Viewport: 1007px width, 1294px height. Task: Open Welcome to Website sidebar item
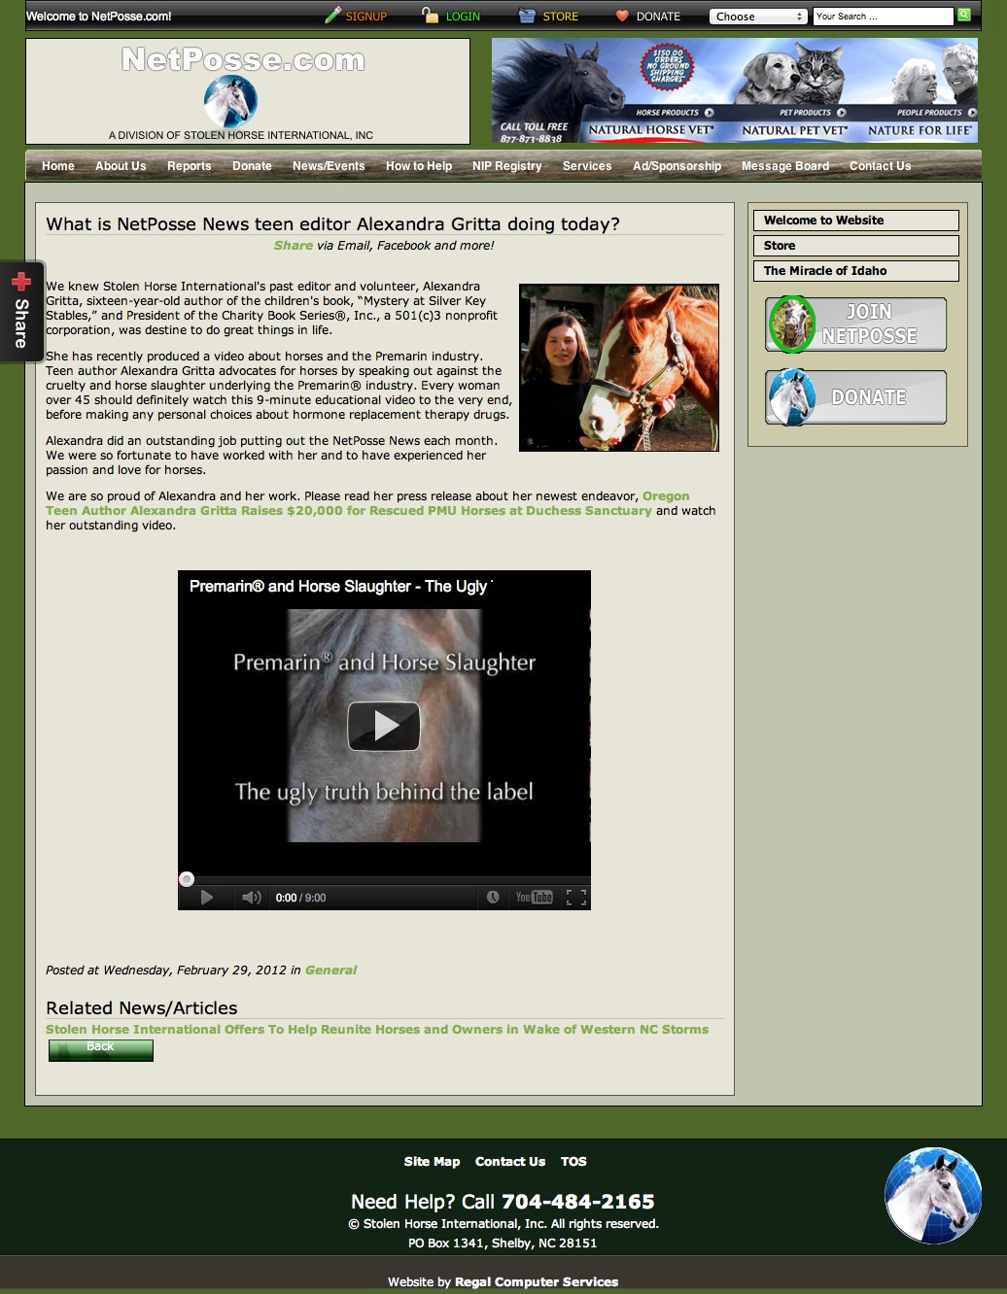(x=856, y=221)
